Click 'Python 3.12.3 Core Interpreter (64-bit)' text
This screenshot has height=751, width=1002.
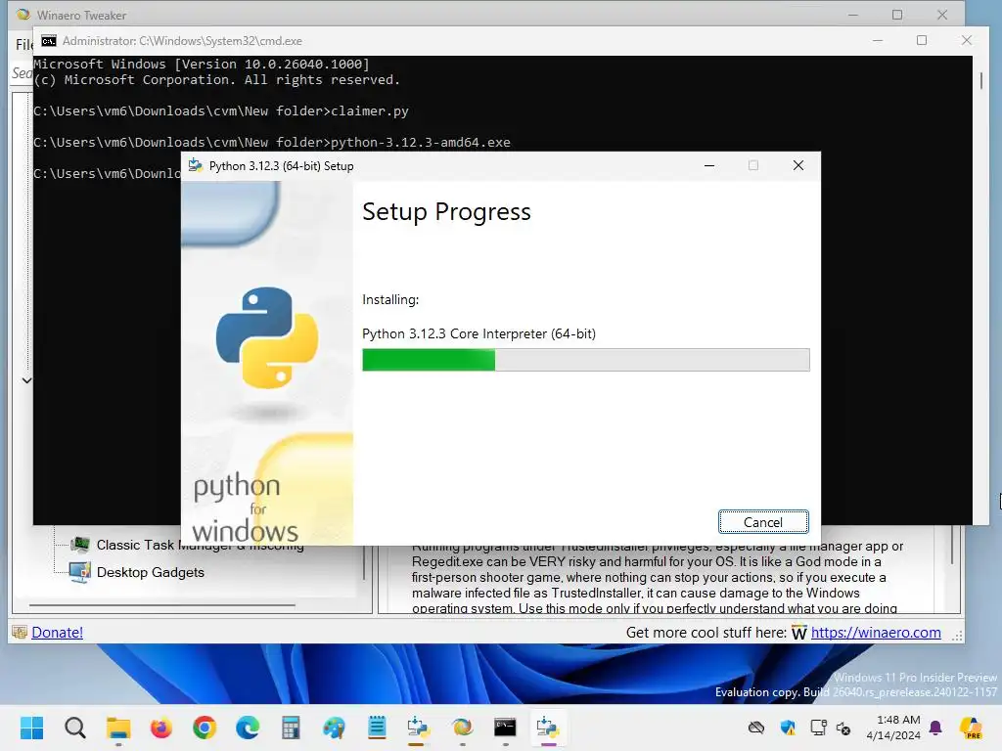[478, 333]
